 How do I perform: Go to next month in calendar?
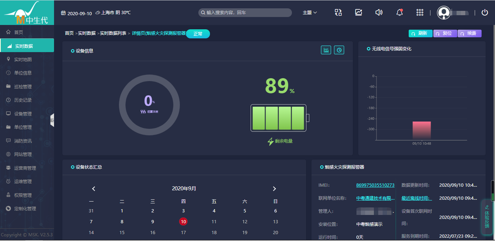(x=274, y=189)
